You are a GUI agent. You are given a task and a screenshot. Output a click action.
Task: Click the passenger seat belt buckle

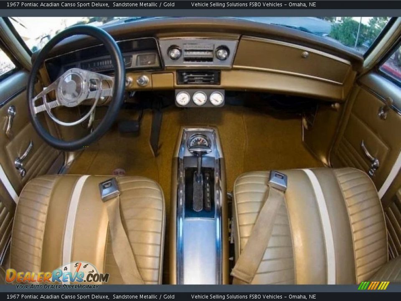278,180
